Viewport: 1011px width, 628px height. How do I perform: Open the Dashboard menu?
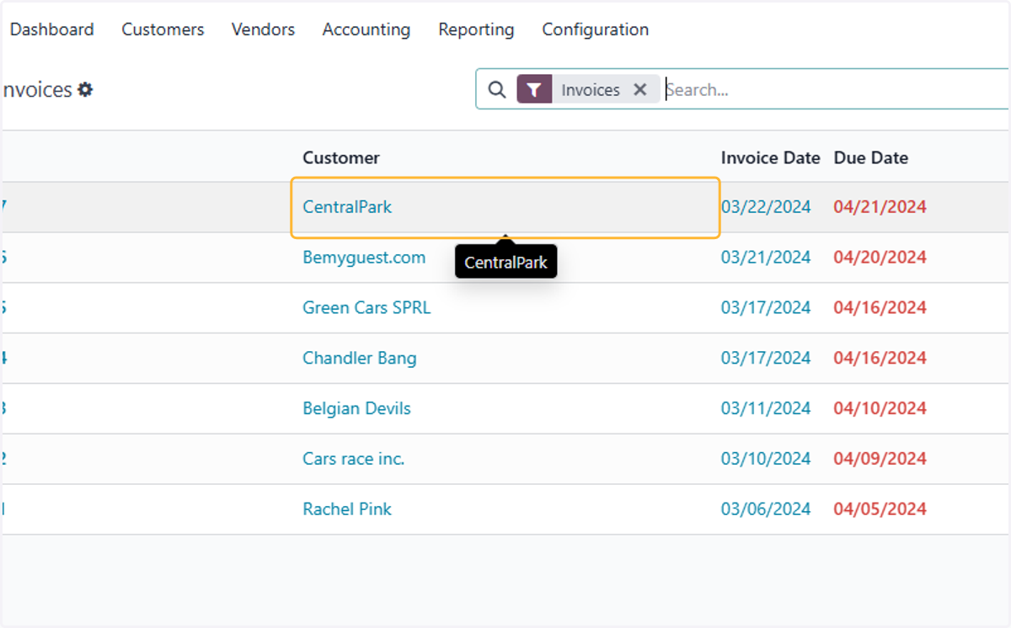52,29
